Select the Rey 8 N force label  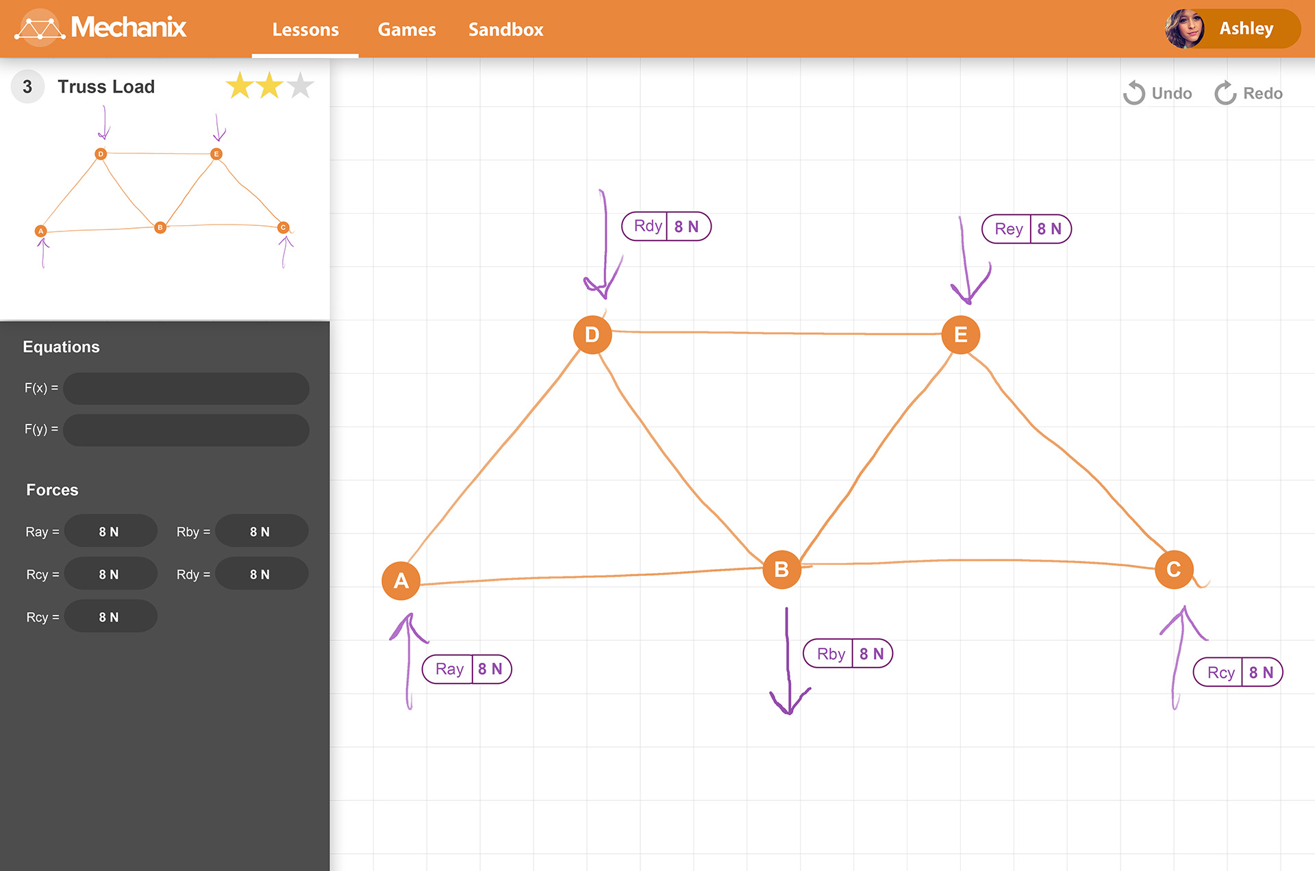[x=1027, y=229]
